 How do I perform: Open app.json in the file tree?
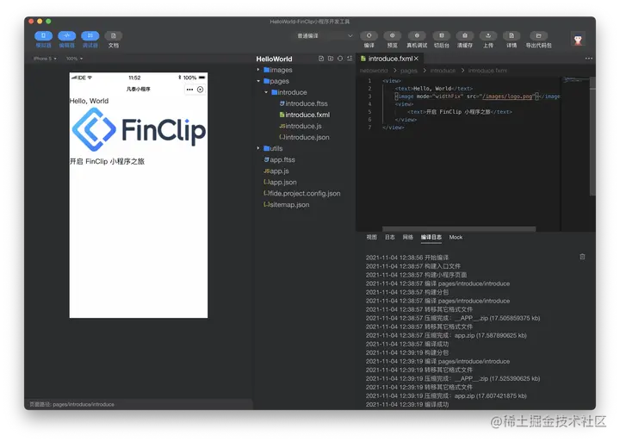pos(280,182)
